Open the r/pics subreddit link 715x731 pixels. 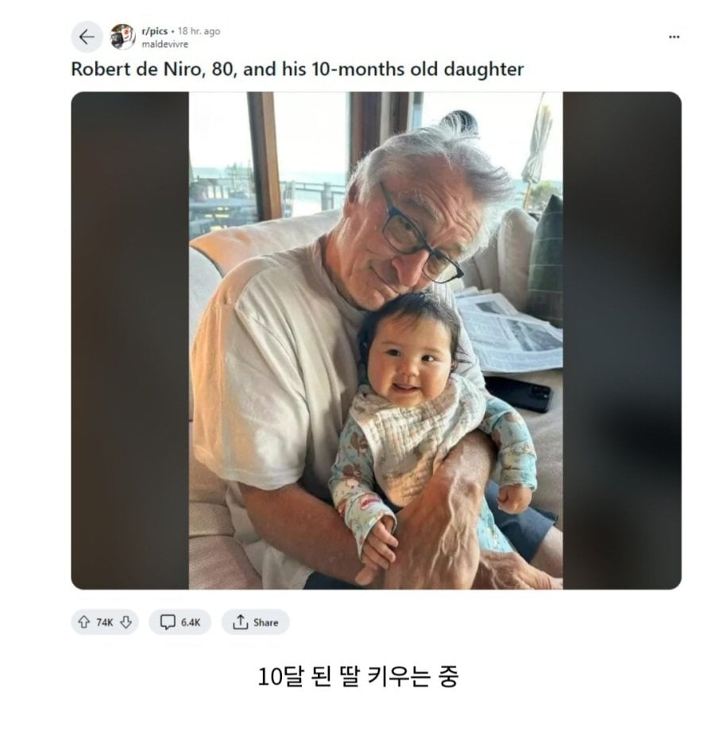(154, 31)
